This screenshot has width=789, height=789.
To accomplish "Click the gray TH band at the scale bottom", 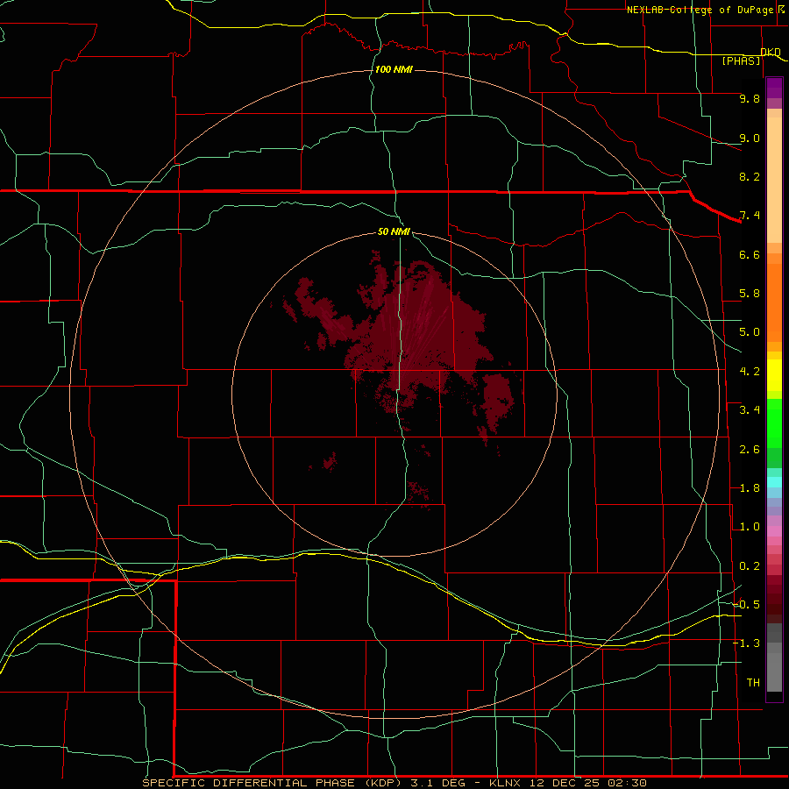I will pos(774,672).
